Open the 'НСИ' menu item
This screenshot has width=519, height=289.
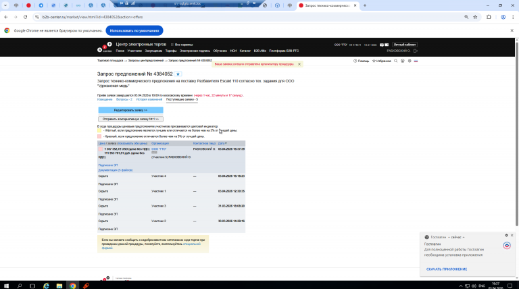pos(233,51)
